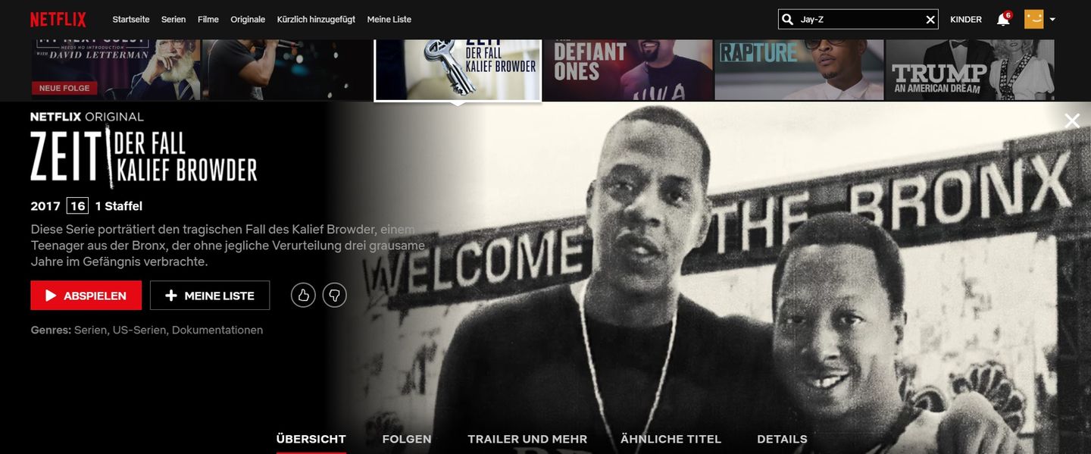1091x454 pixels.
Task: Select the Trump An American Dream thumbnail
Action: (970, 70)
